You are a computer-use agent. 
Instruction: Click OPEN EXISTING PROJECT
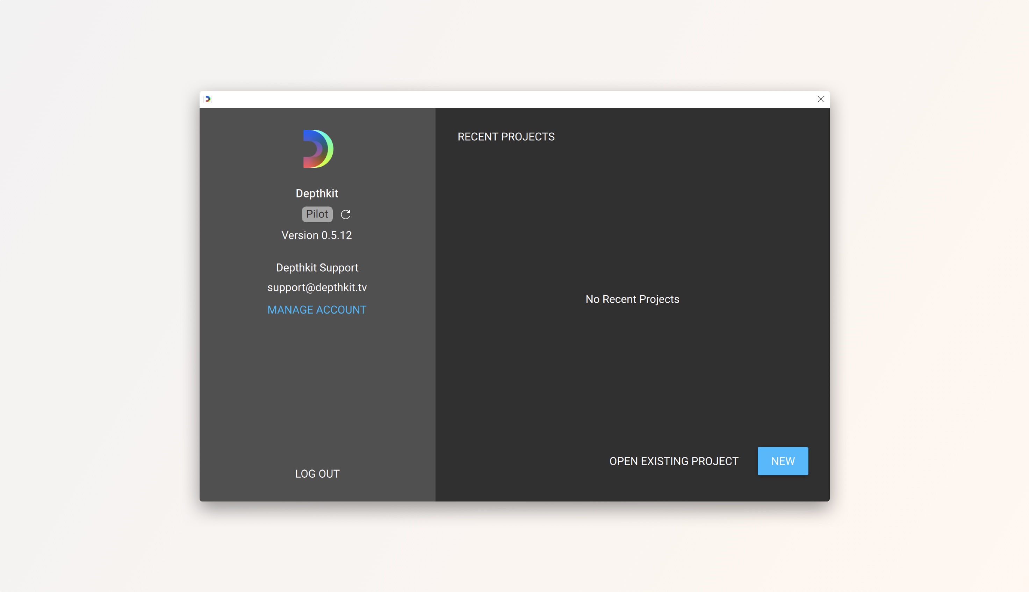click(673, 461)
